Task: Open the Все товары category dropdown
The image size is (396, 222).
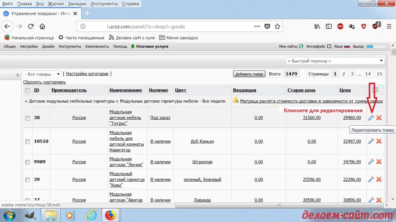Action: click(42, 74)
